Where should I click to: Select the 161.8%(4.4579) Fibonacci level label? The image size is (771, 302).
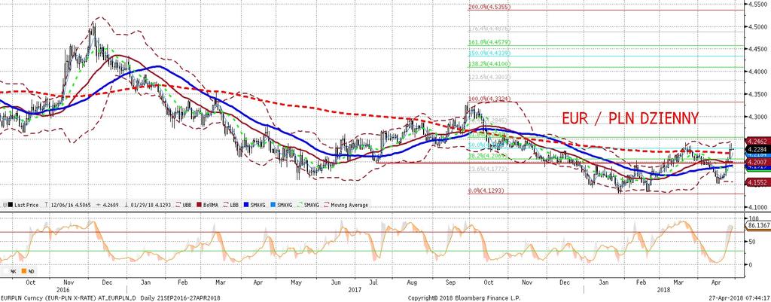(489, 43)
